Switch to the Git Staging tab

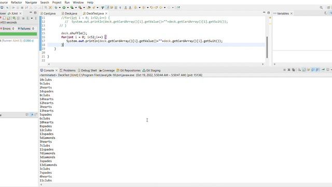click(x=151, y=70)
